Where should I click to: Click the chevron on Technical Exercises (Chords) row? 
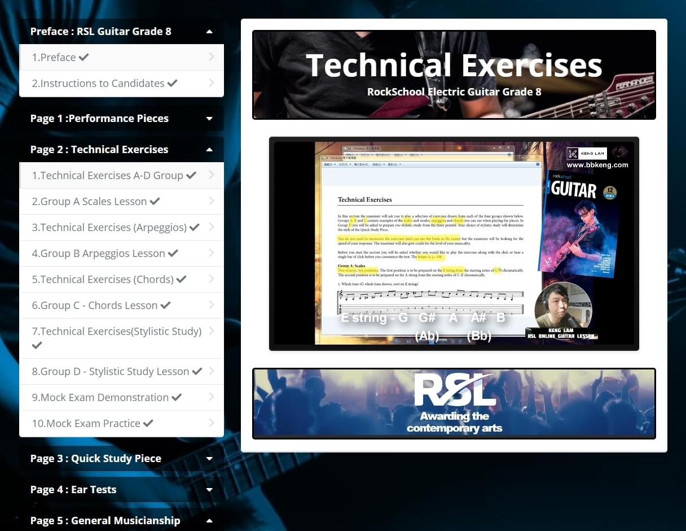tap(211, 278)
